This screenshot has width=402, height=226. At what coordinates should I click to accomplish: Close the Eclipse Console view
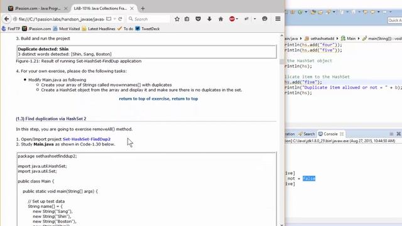[342, 134]
